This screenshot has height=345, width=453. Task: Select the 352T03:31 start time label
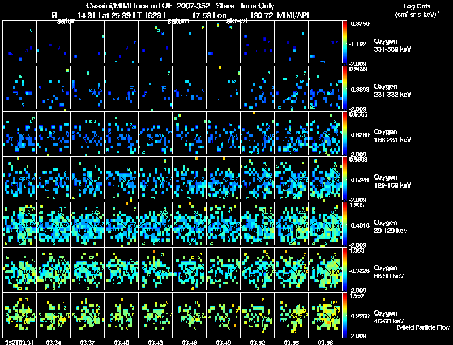tap(17, 342)
